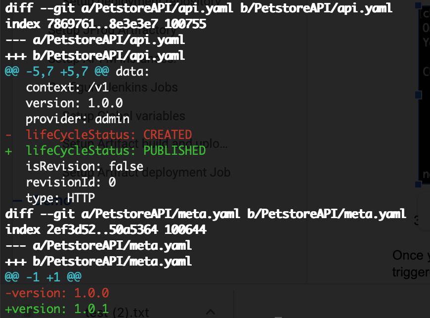The image size is (430, 318).
Task: Open the test (2).txt download item
Action: click(117, 313)
